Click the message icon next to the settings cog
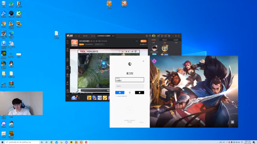This screenshot has width=257, height=144. (x=165, y=36)
